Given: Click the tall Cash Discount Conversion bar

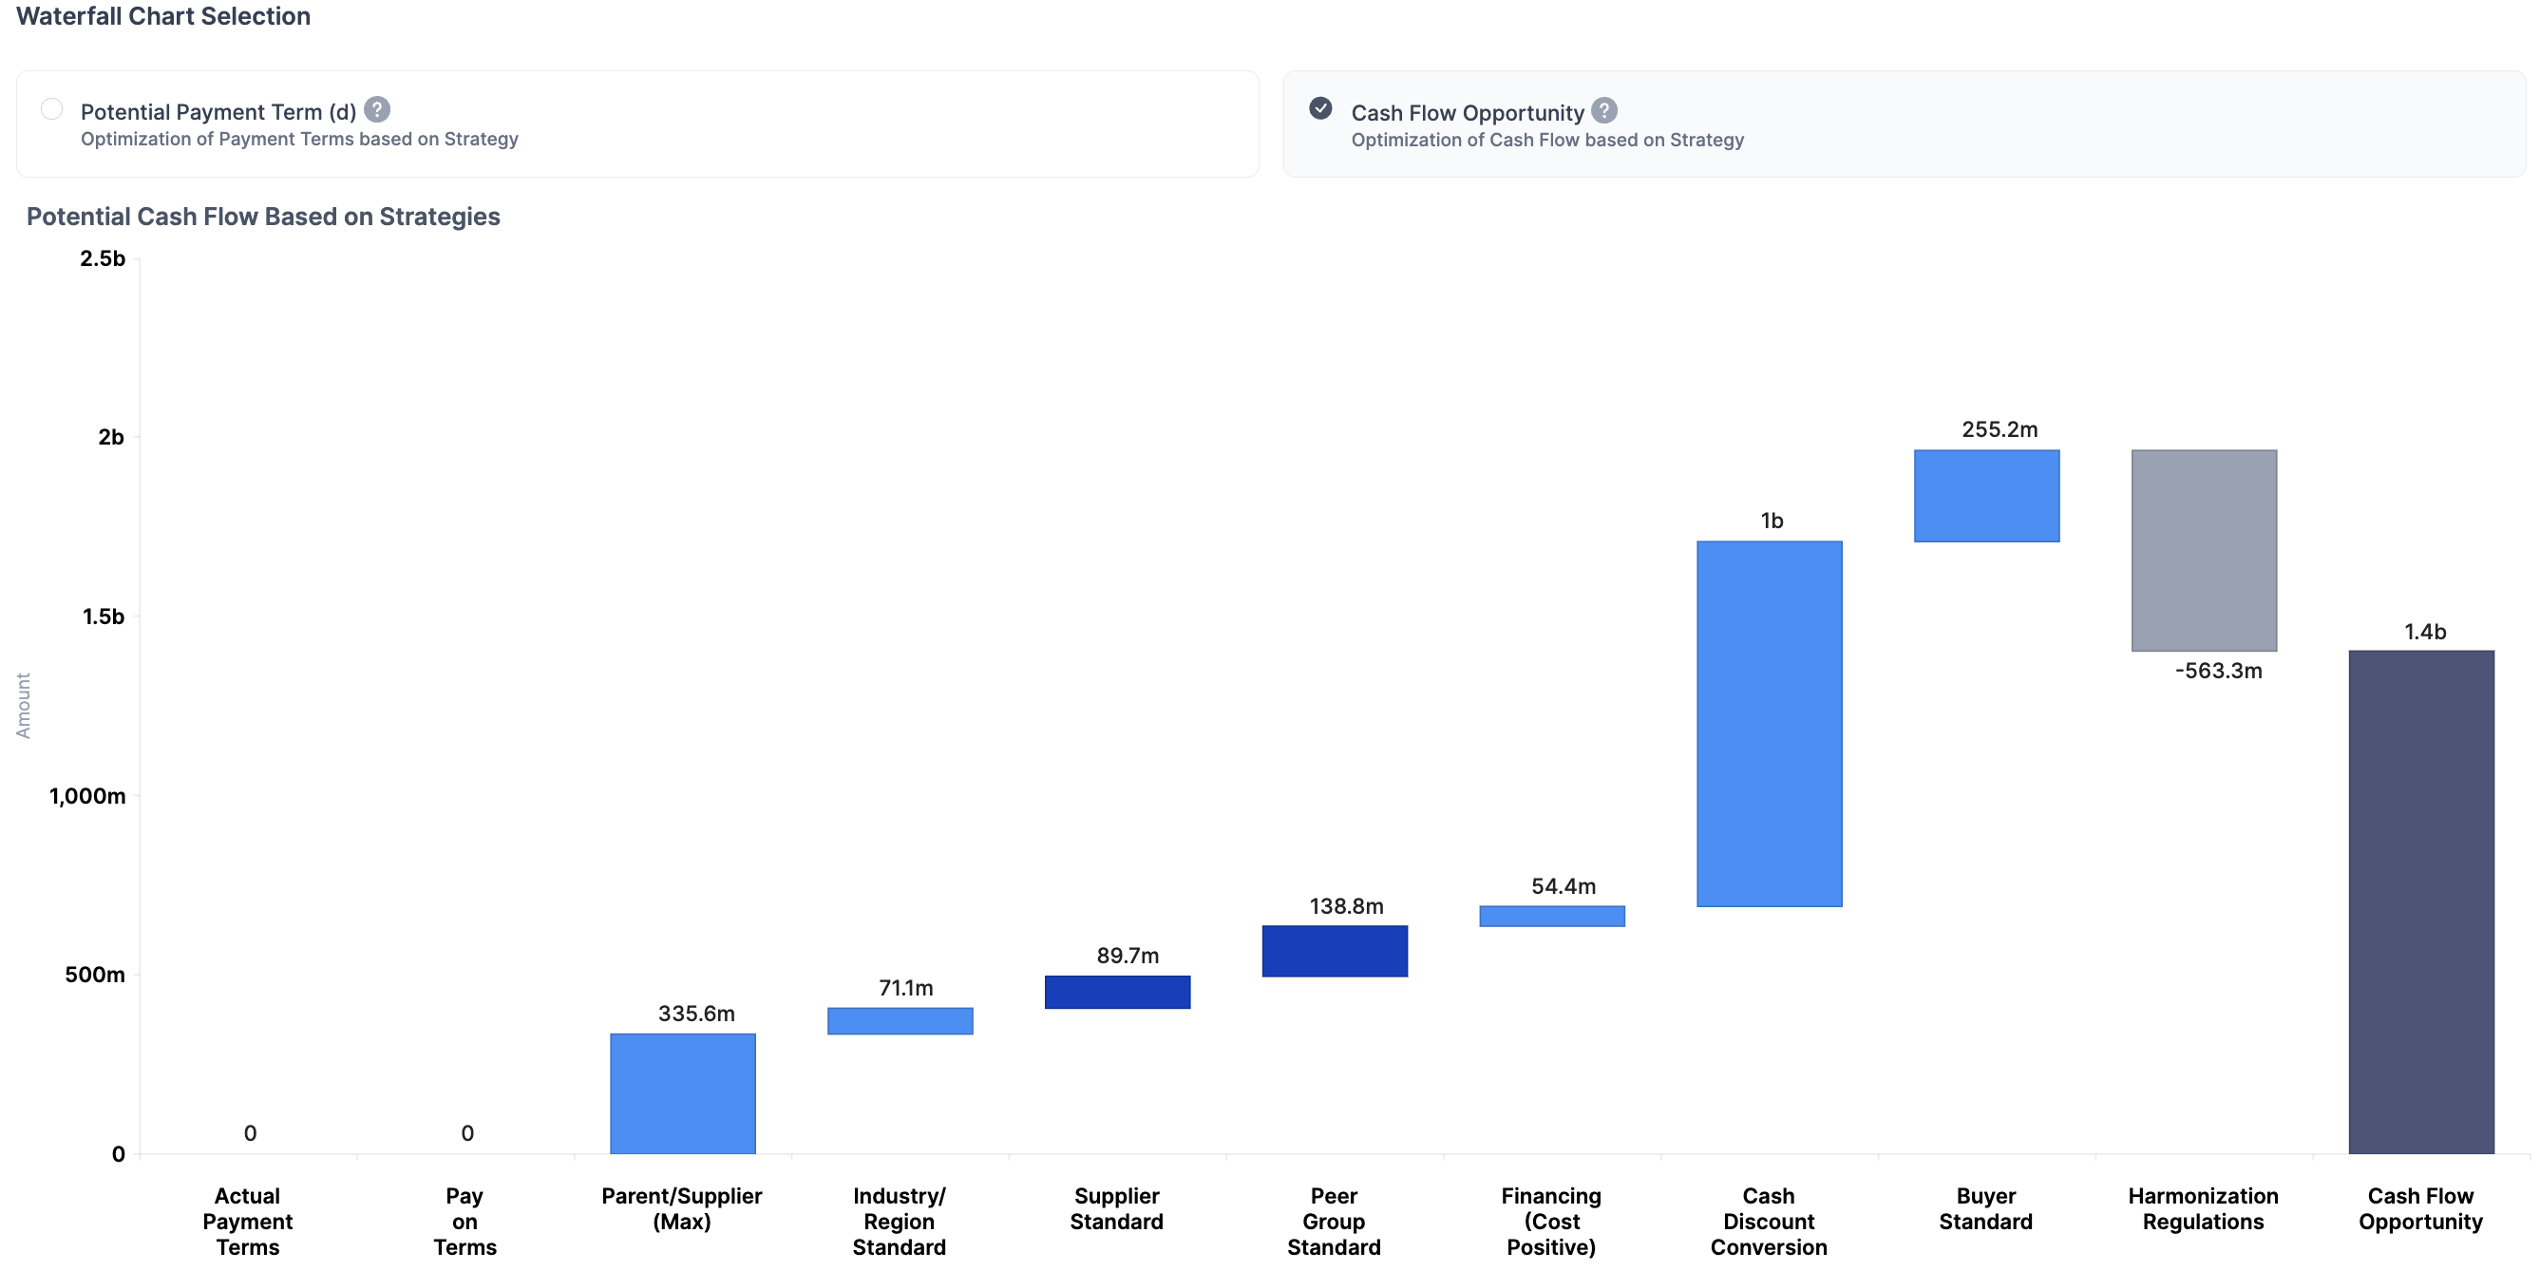Looking at the screenshot, I should tap(1769, 723).
